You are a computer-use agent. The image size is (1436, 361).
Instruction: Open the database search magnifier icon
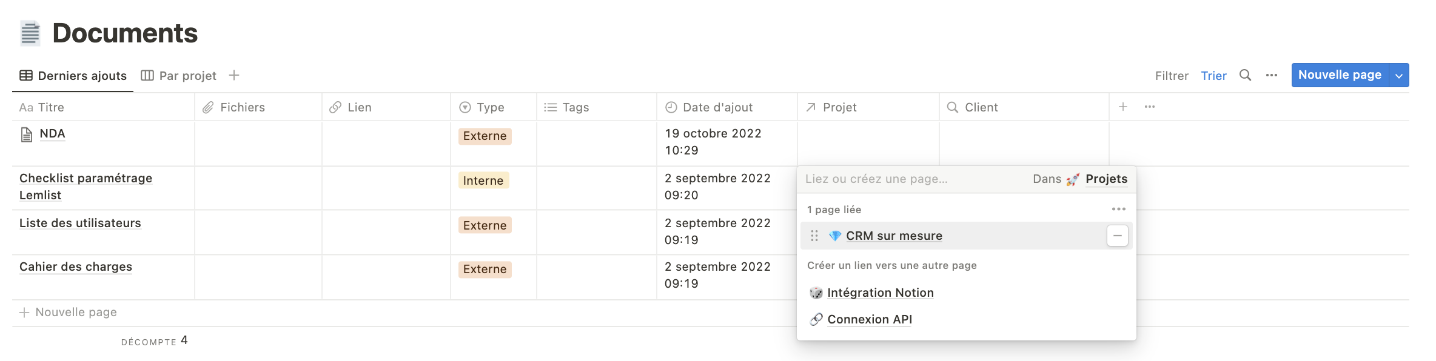click(1245, 75)
